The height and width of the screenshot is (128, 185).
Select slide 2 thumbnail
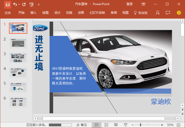18,43
